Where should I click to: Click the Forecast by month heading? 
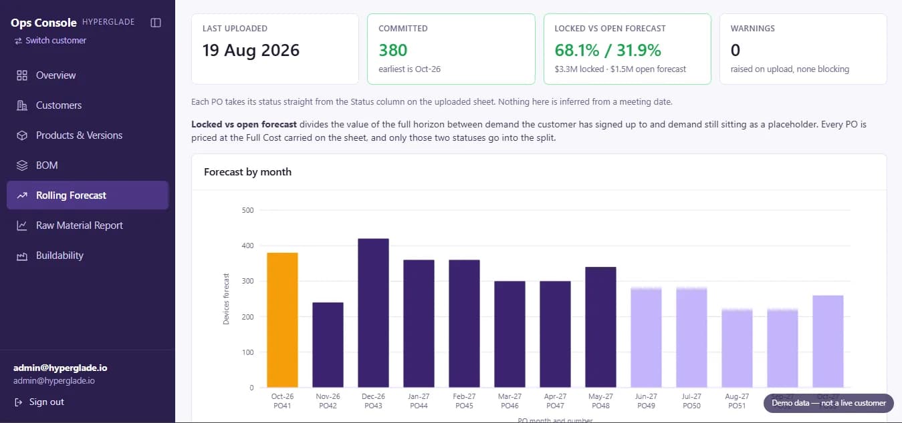pyautogui.click(x=247, y=171)
